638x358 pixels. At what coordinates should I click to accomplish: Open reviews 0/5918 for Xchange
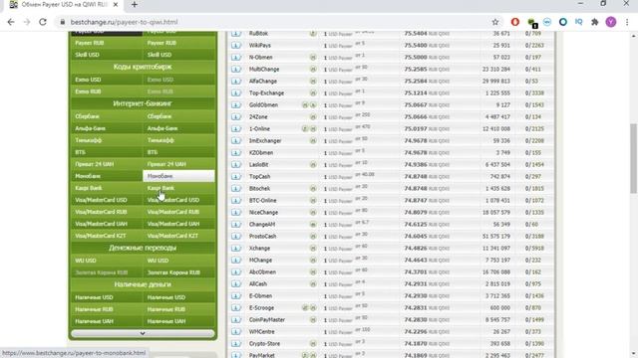534,249
